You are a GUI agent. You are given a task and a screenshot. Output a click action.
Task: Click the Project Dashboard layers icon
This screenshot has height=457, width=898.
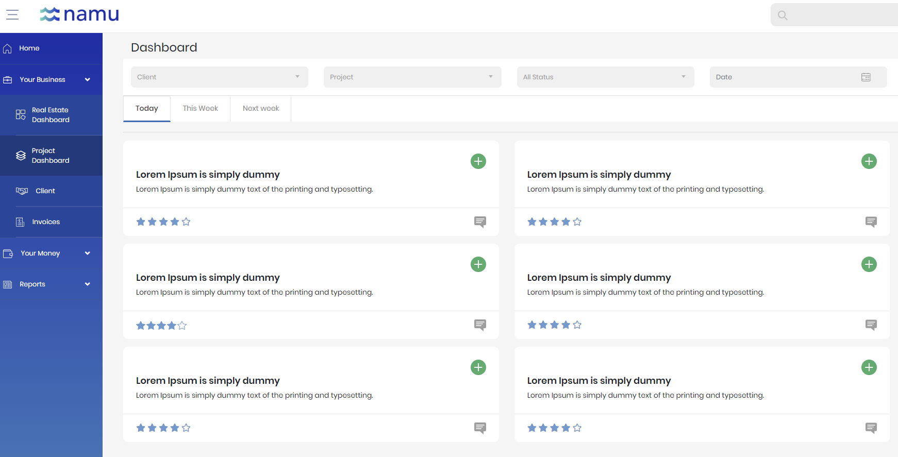(x=21, y=156)
